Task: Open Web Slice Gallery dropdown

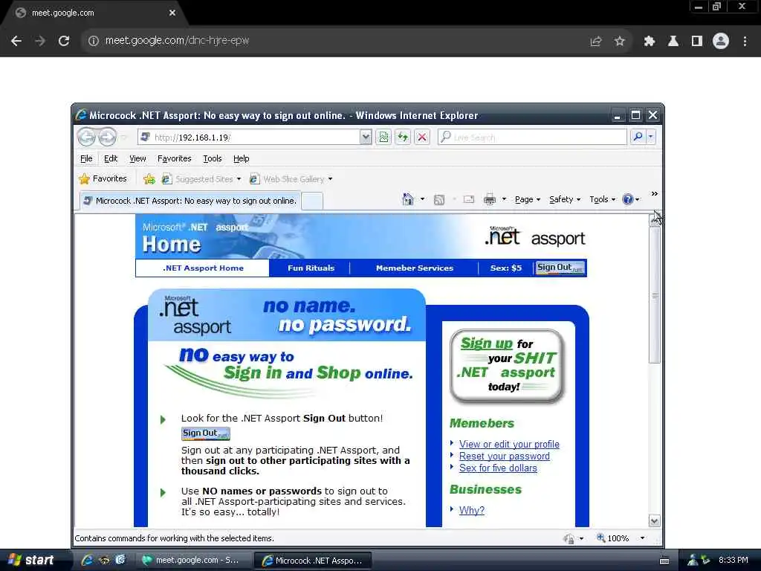Action: (x=291, y=179)
